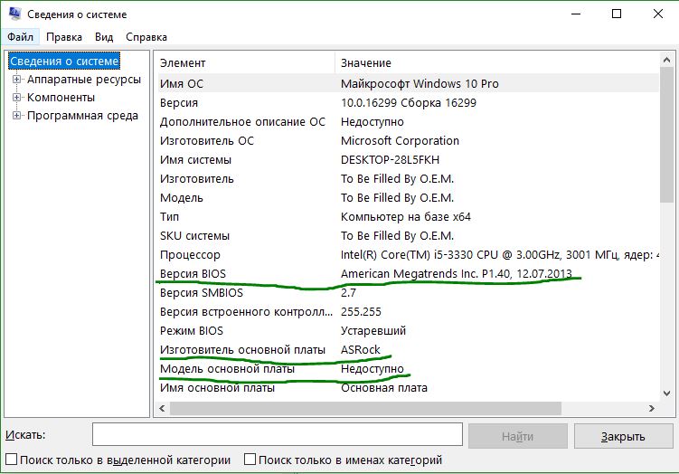This screenshot has height=474, width=679.
Task: Select Изготовитель ОС row label
Action: pyautogui.click(x=207, y=141)
